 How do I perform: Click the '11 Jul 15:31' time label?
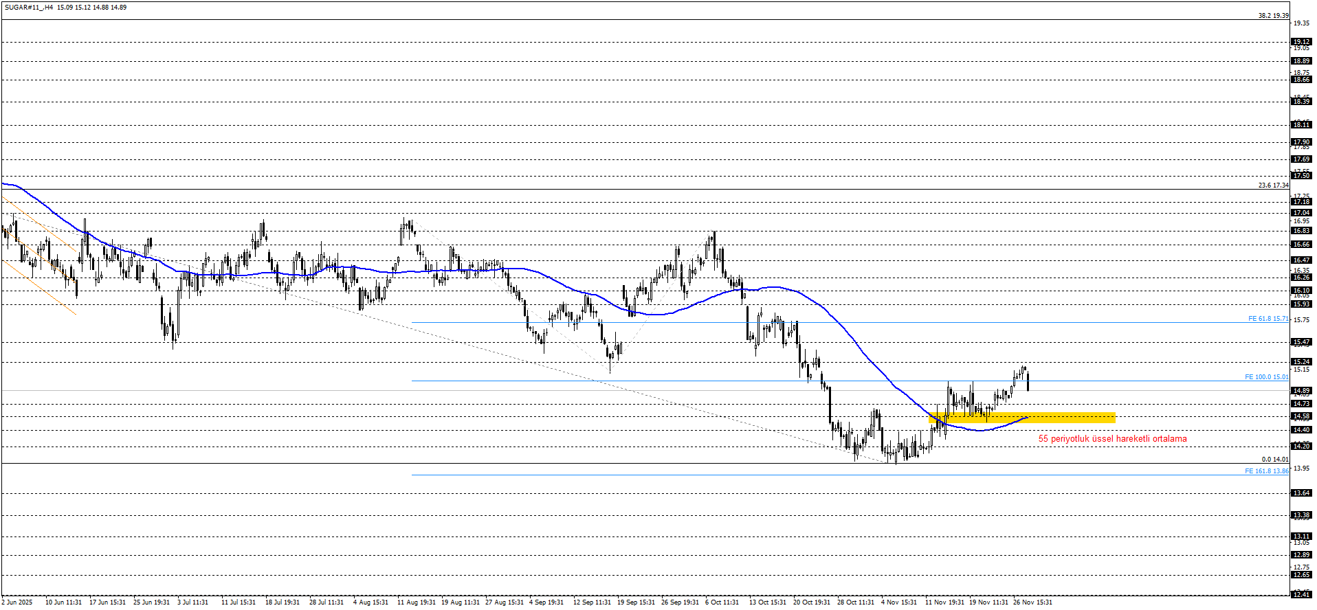[x=239, y=602]
